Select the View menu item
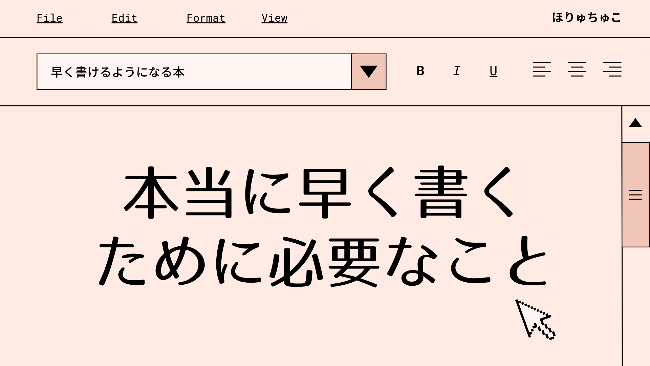Viewport: 650px width, 366px height. [275, 18]
